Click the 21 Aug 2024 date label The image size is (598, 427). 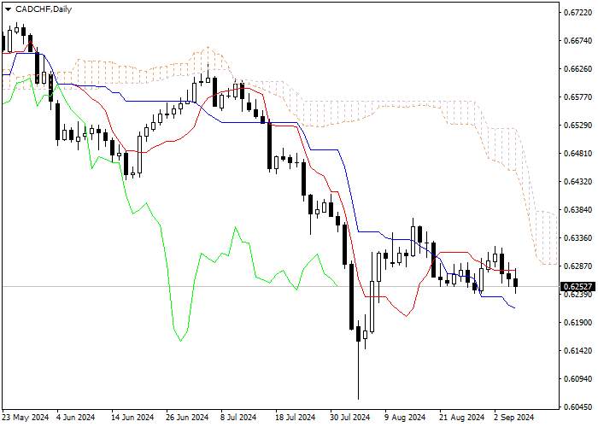pyautogui.click(x=462, y=418)
